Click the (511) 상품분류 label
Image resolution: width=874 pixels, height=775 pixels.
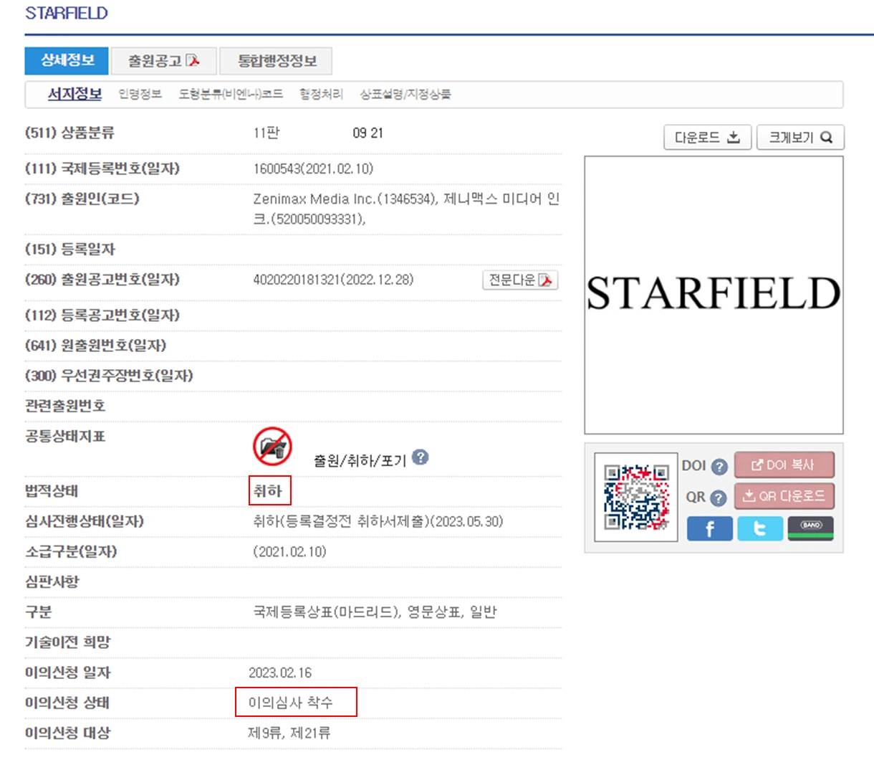(x=69, y=133)
